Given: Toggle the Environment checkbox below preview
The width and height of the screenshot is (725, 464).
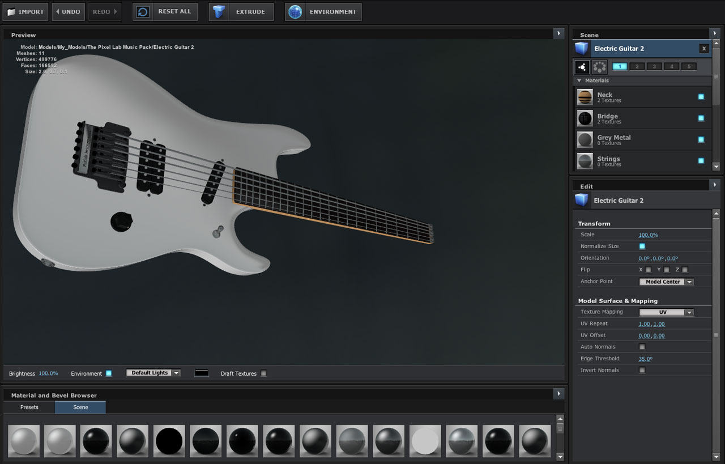Looking at the screenshot, I should click(x=109, y=373).
